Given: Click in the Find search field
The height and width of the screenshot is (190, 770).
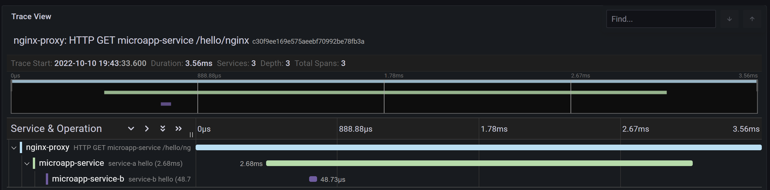Looking at the screenshot, I should point(661,19).
